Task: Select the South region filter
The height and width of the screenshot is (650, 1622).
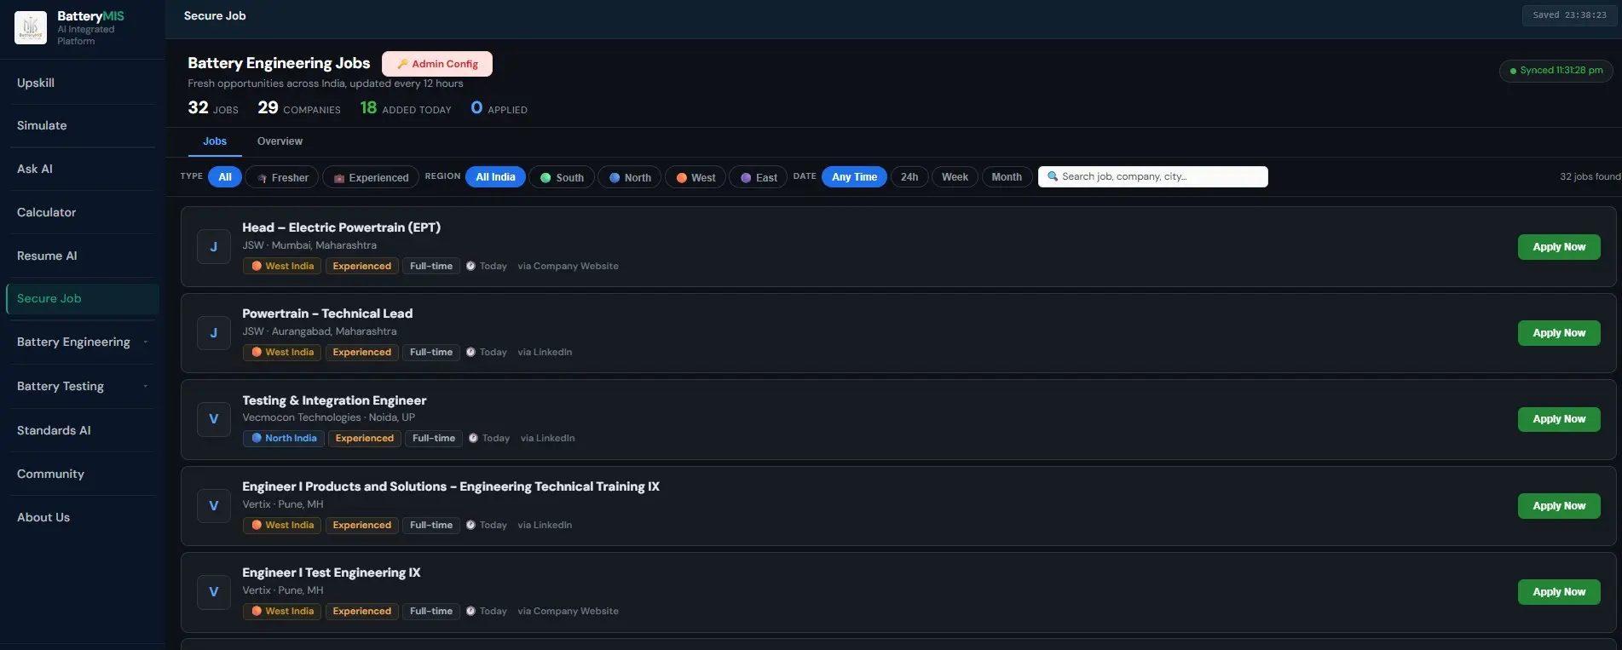Action: (x=562, y=177)
